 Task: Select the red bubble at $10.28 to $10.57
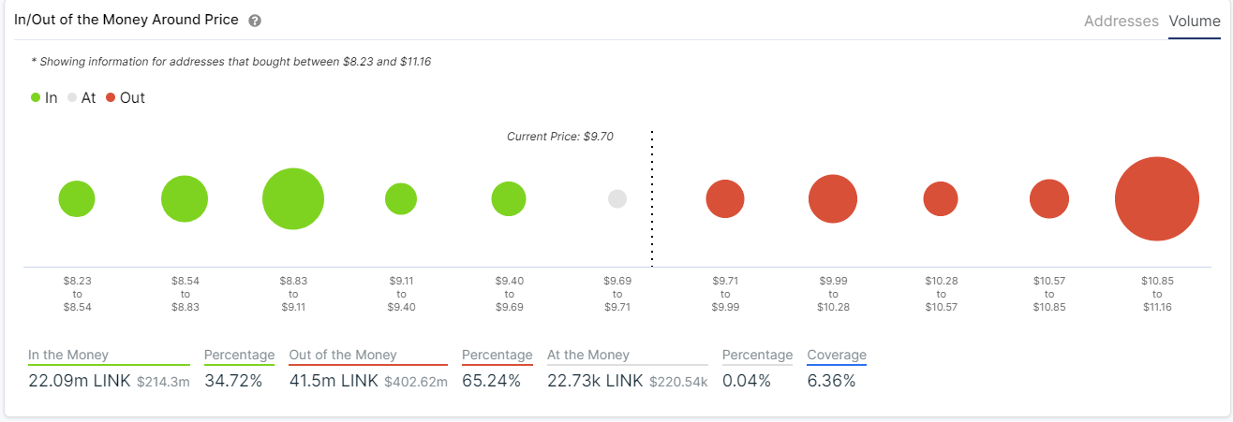point(941,198)
